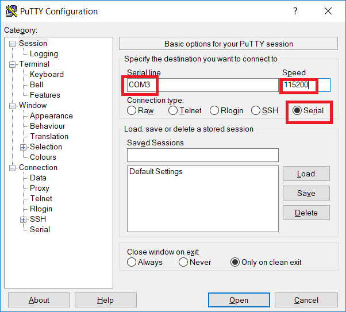Viewport: 346px width, 312px height.
Task: Select the Telnet connection type
Action: point(184,110)
